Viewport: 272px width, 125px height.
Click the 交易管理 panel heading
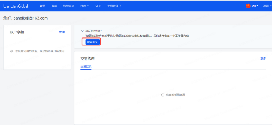(87, 59)
